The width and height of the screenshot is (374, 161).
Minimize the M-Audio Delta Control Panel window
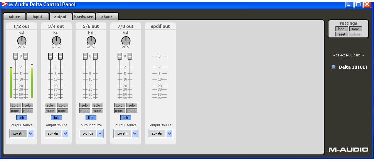pyautogui.click(x=349, y=4)
